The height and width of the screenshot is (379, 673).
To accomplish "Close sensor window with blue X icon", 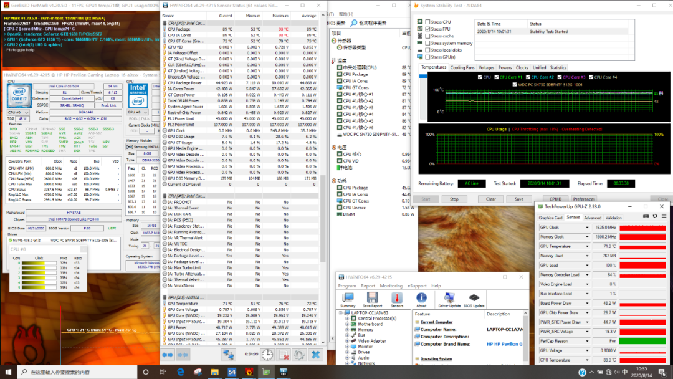I will 315,354.
